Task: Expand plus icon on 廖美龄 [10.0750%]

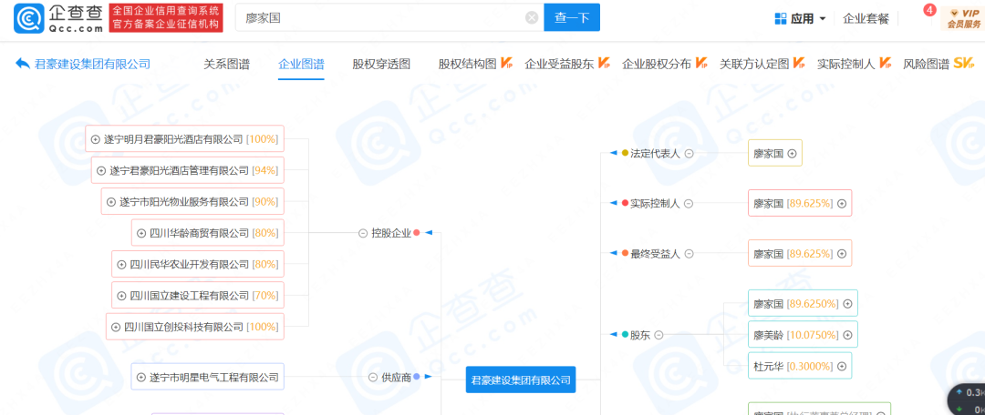Action: pos(847,335)
